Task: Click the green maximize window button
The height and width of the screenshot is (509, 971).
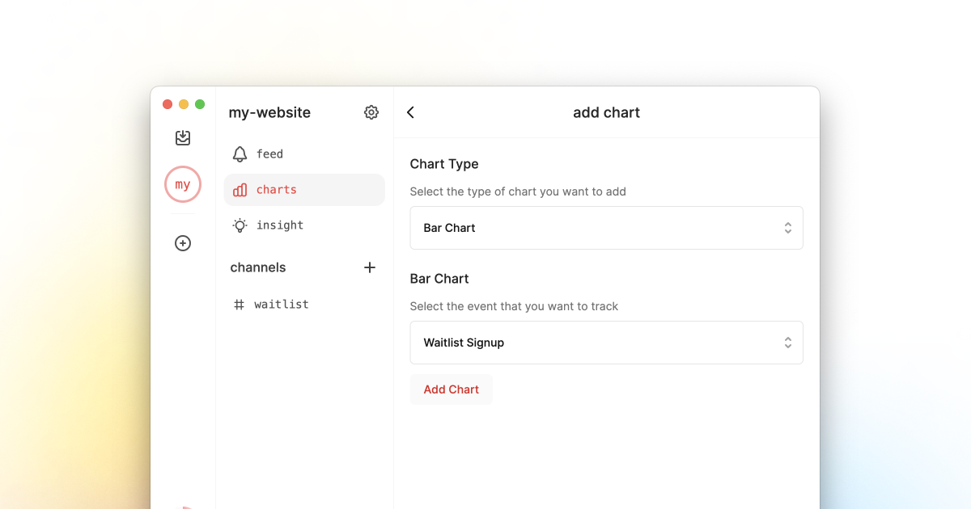Action: [200, 104]
